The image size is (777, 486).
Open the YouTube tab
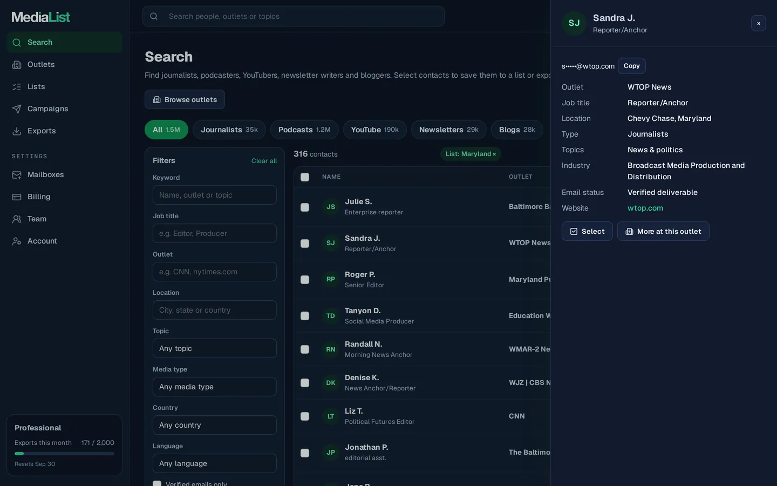[375, 130]
